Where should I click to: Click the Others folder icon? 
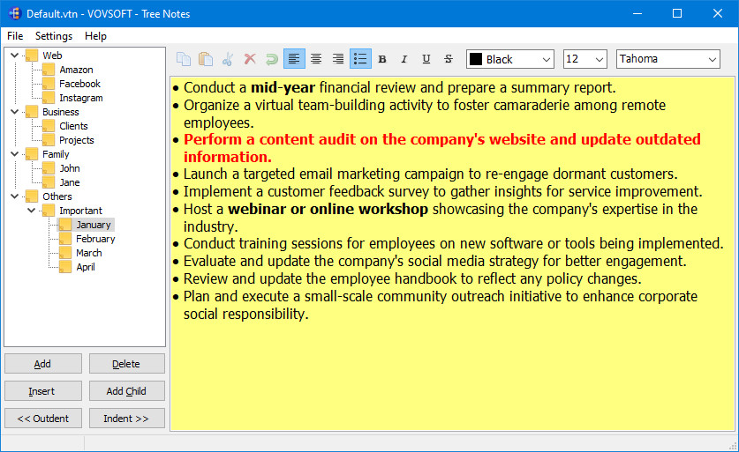tap(32, 196)
